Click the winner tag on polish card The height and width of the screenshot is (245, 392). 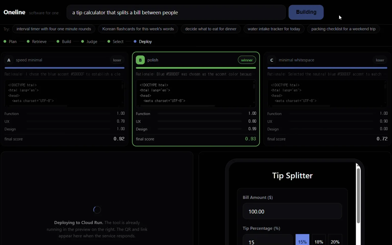[247, 60]
